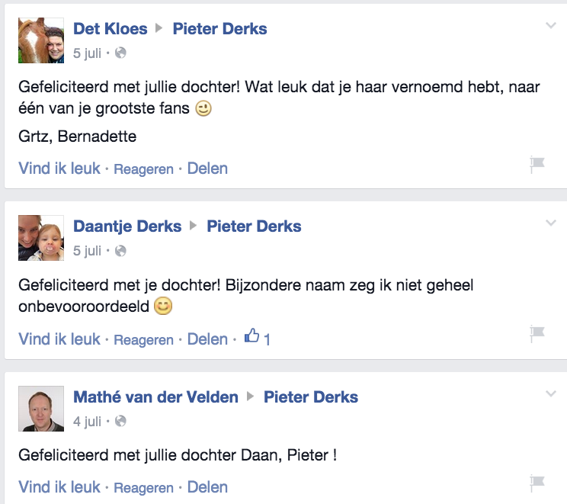Click the globe privacy icon on Daantje Derks post
The image size is (567, 504).
120,251
